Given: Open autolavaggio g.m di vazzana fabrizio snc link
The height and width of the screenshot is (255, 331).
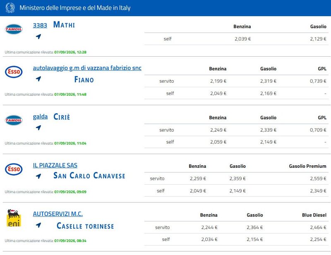Looking at the screenshot, I should tap(87, 68).
